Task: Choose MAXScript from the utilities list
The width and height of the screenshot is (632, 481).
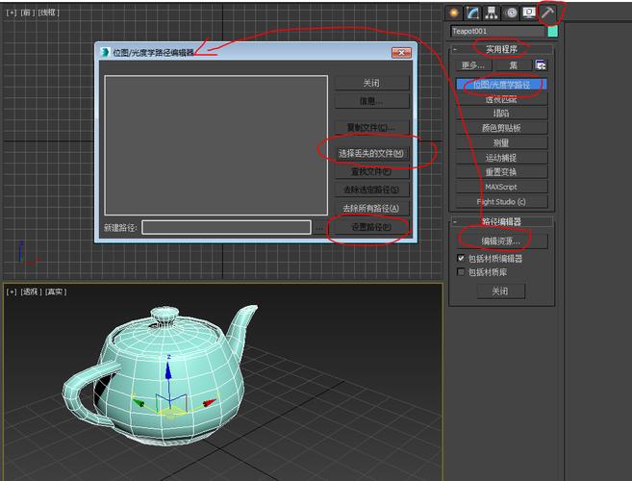Action: coord(501,187)
